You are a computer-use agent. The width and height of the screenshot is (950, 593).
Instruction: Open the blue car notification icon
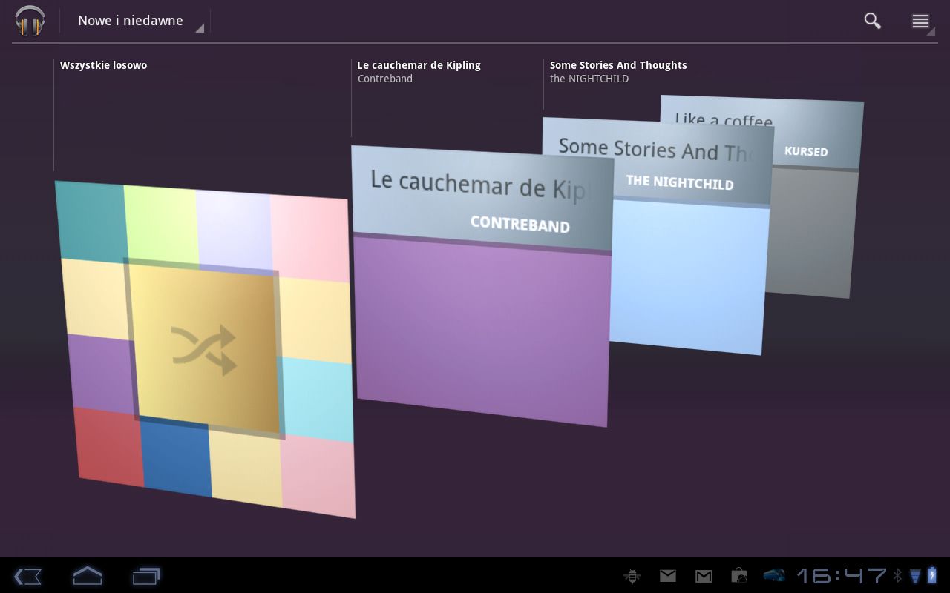coord(774,575)
